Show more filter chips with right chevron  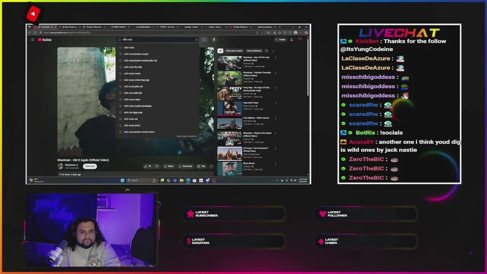[273, 51]
